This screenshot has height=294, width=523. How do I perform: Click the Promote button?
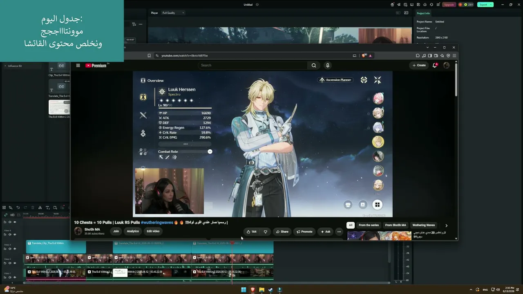point(304,232)
